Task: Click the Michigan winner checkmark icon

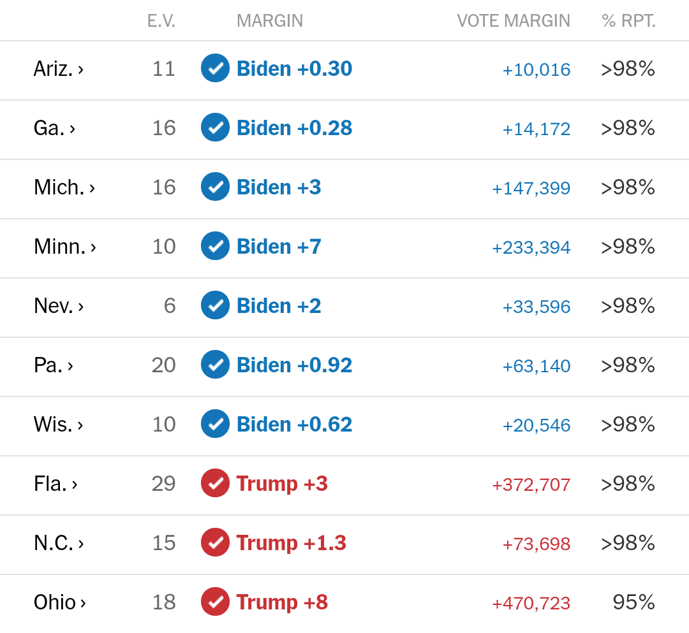Action: 215,187
